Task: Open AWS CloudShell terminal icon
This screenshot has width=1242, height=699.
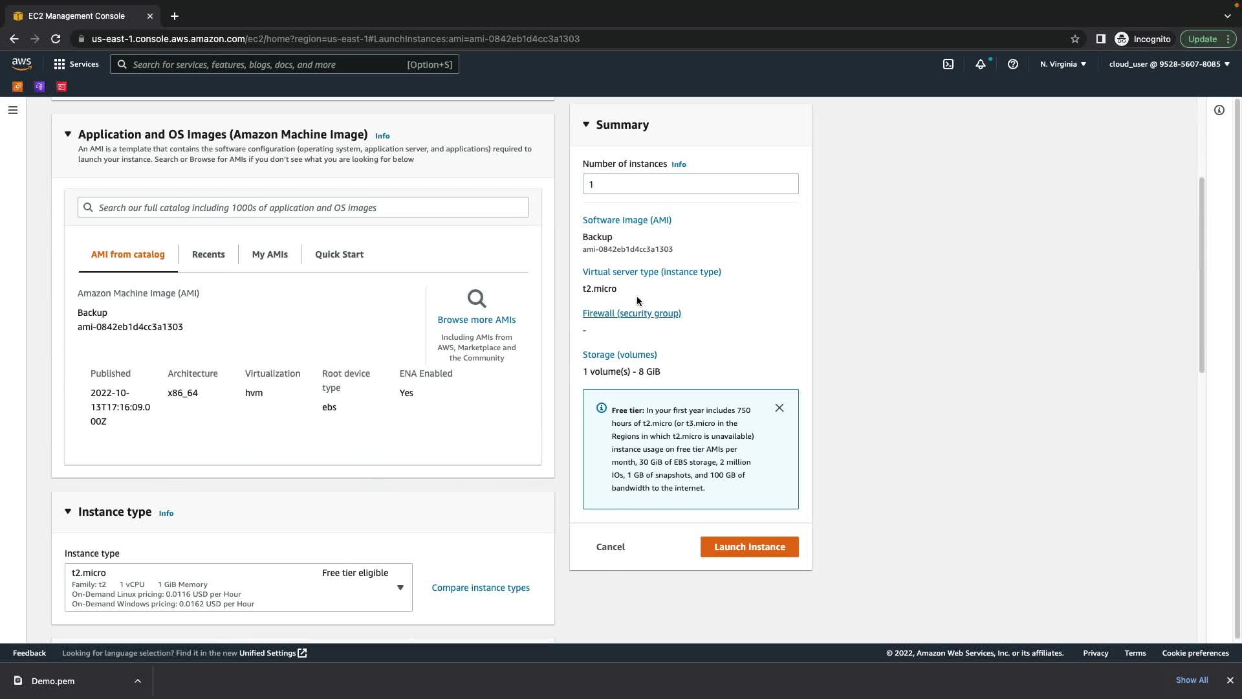Action: pyautogui.click(x=948, y=64)
